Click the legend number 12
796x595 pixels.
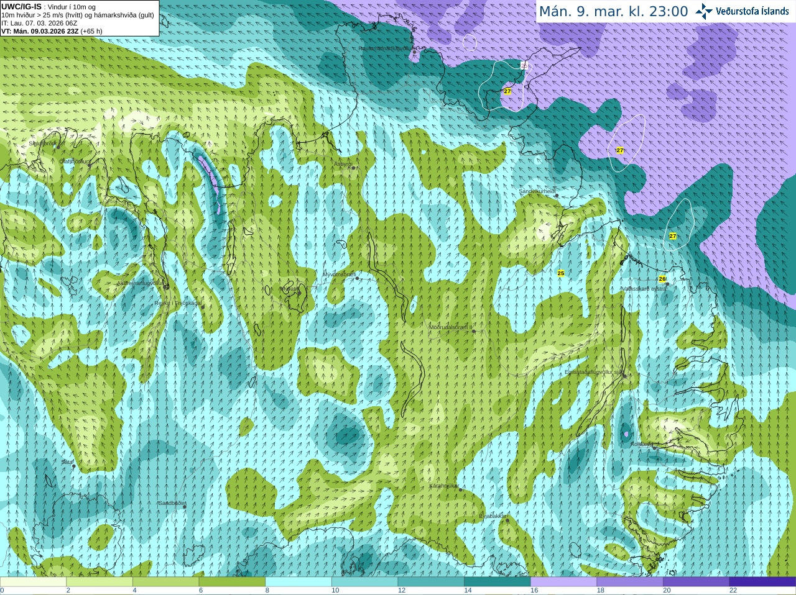click(402, 591)
